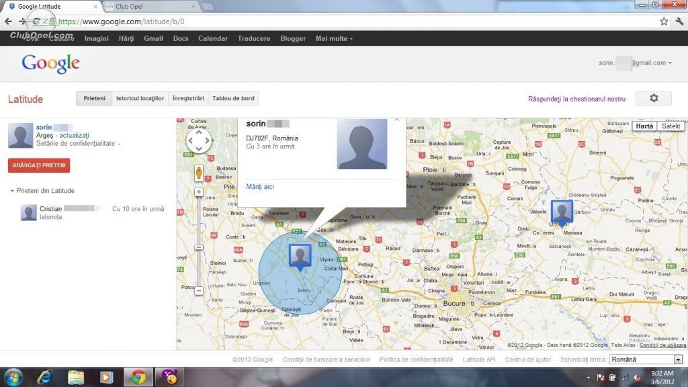Open the Istoricul locațiilor tab
688x387 pixels.
coord(140,98)
